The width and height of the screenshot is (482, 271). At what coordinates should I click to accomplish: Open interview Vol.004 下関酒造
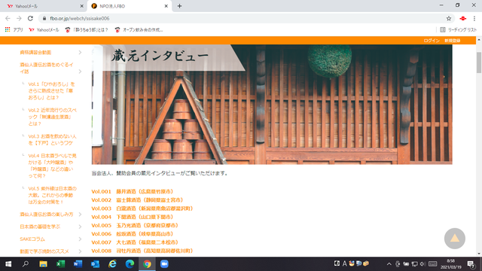tap(133, 217)
